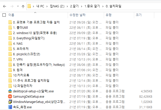Select folder icon of 12.파일관리자
The image size is (161, 110).
pyautogui.click(x=10, y=86)
